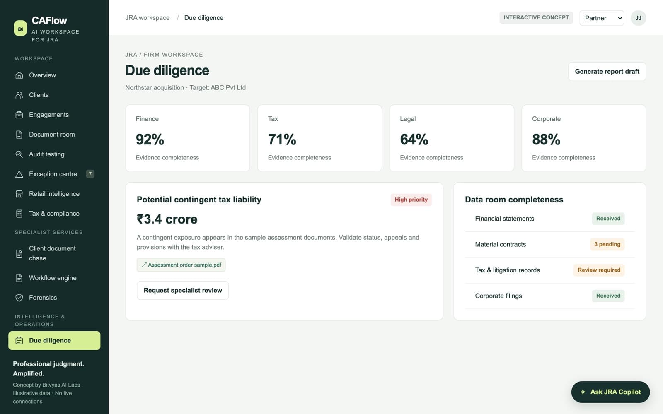Click the Workflow engine file icon
The width and height of the screenshot is (663, 414).
click(x=19, y=278)
